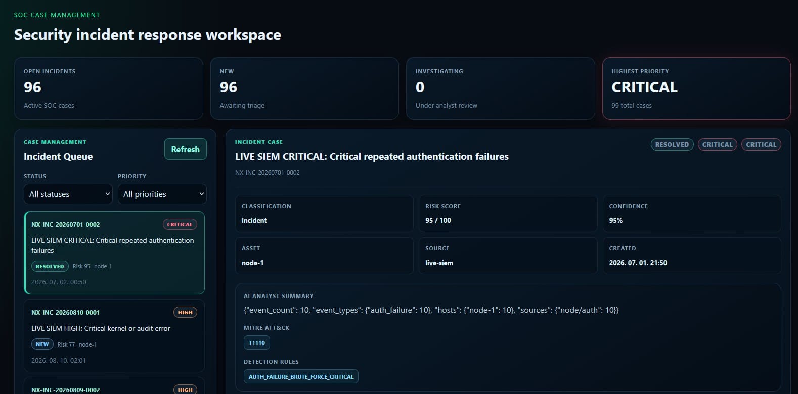798x394 pixels.
Task: Click the AUTH_FAILURE_BRUTE_FORCE_CRITICAL detection rule chip
Action: [301, 377]
